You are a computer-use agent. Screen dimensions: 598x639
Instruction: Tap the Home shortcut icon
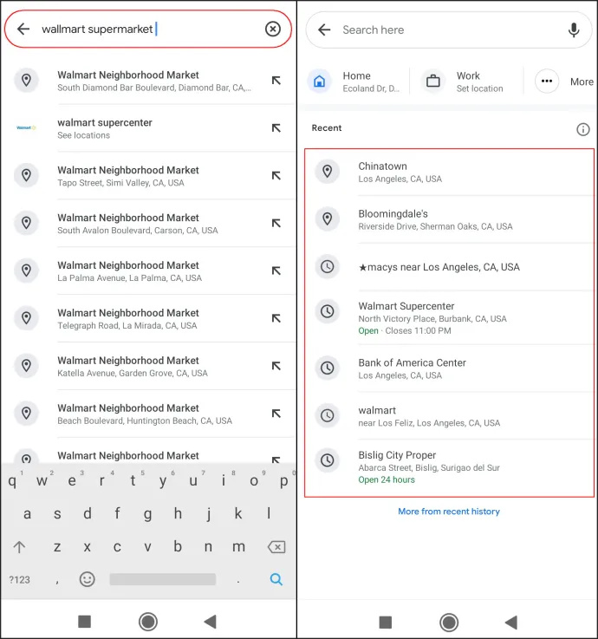pyautogui.click(x=319, y=82)
